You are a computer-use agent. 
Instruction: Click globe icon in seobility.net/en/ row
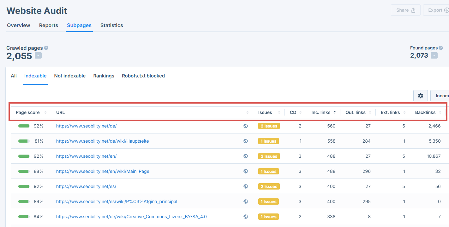click(x=246, y=156)
